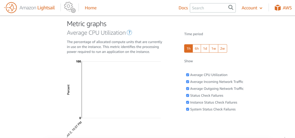Toggle System Status Check Failures checkbox

coord(188,109)
